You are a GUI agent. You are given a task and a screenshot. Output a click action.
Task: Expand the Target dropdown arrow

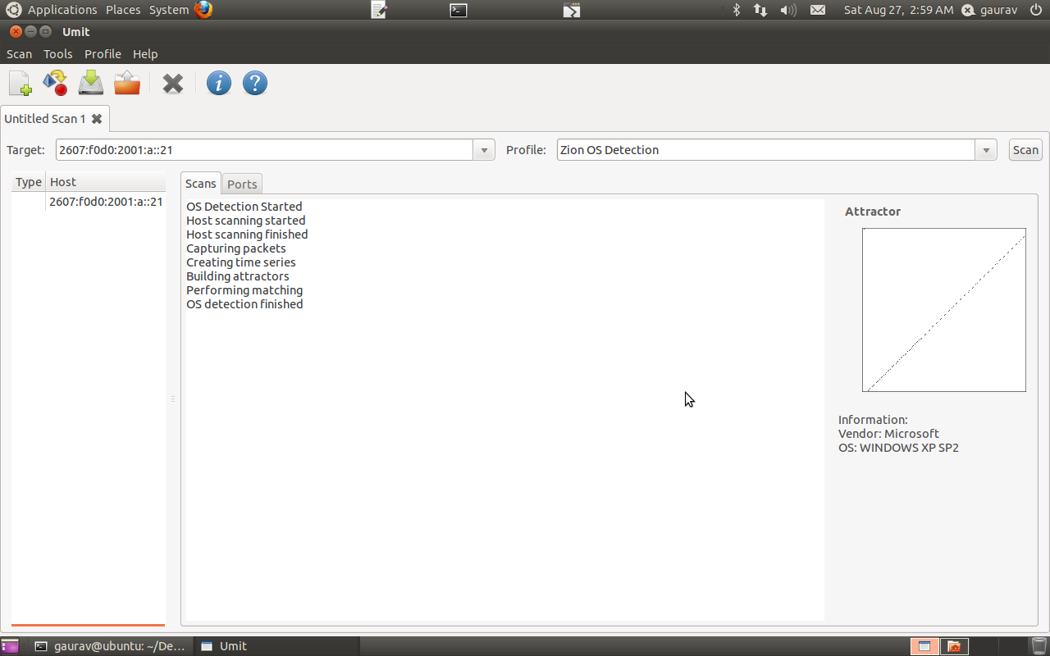(x=484, y=150)
